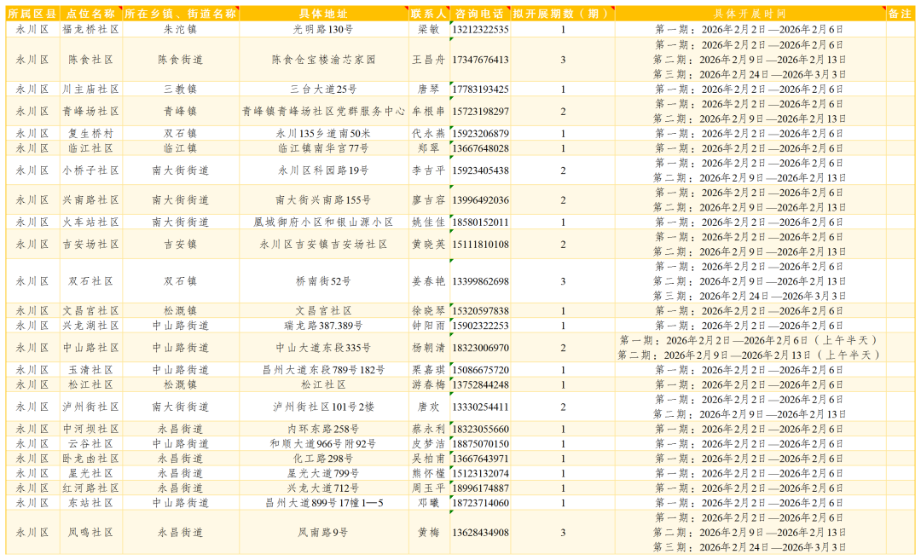Viewport: 921px width, 560px height.
Task: Select the 中山路社区 cell
Action: pos(90,348)
